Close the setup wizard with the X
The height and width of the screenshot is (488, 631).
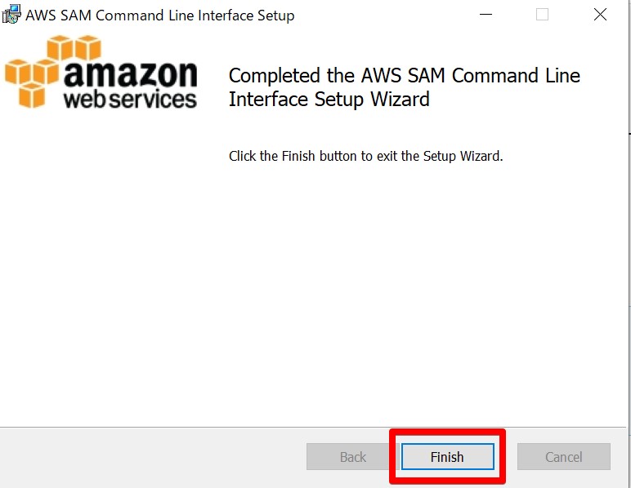pyautogui.click(x=600, y=15)
